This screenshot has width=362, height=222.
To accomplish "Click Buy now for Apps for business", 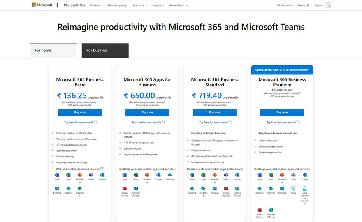I will (147, 112).
